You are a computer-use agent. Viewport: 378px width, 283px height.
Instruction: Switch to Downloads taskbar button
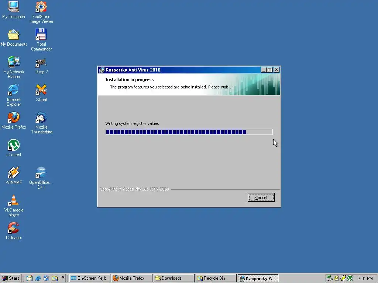(174, 278)
